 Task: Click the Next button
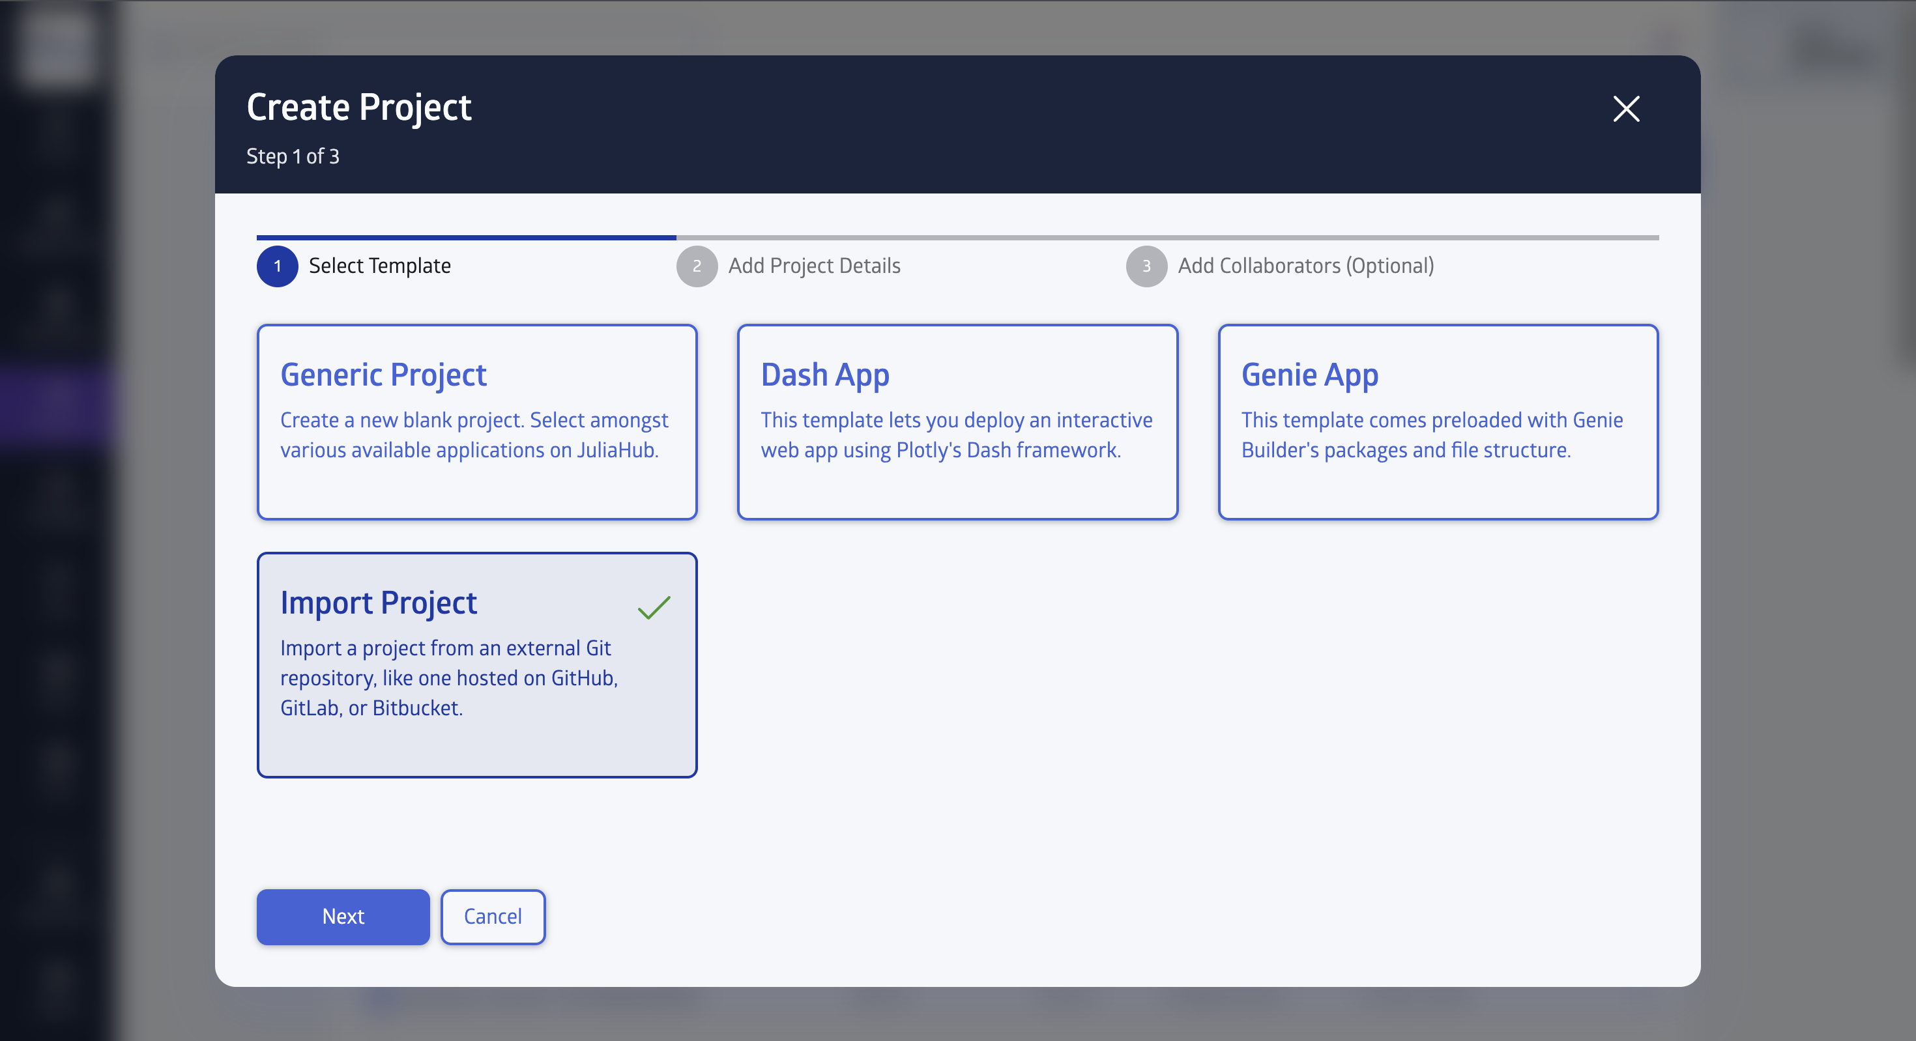pos(343,916)
